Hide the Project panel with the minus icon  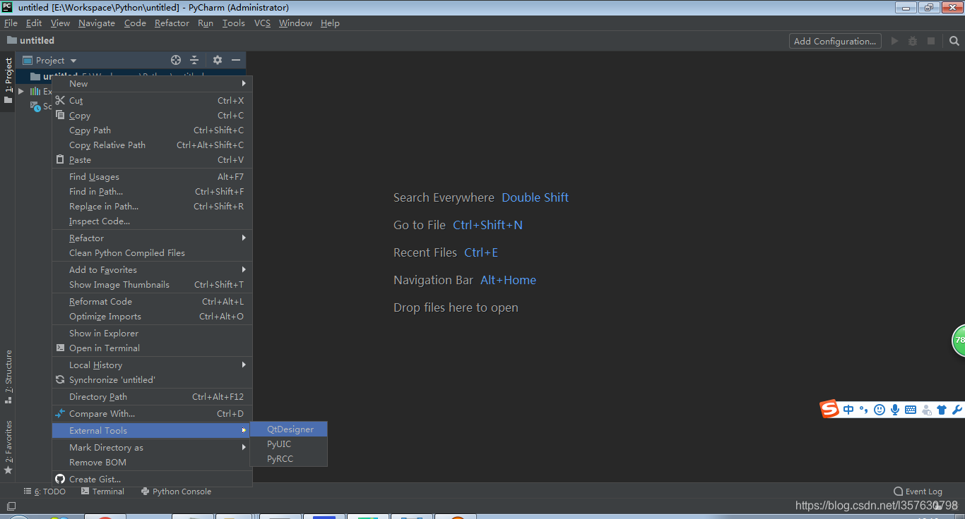[236, 60]
